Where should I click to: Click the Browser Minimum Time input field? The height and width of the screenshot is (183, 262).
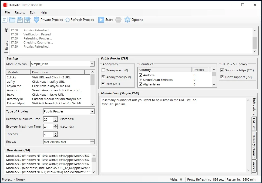[48, 119]
